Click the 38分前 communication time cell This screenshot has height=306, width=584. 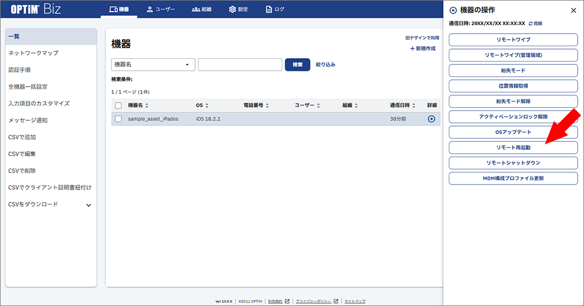(x=398, y=119)
